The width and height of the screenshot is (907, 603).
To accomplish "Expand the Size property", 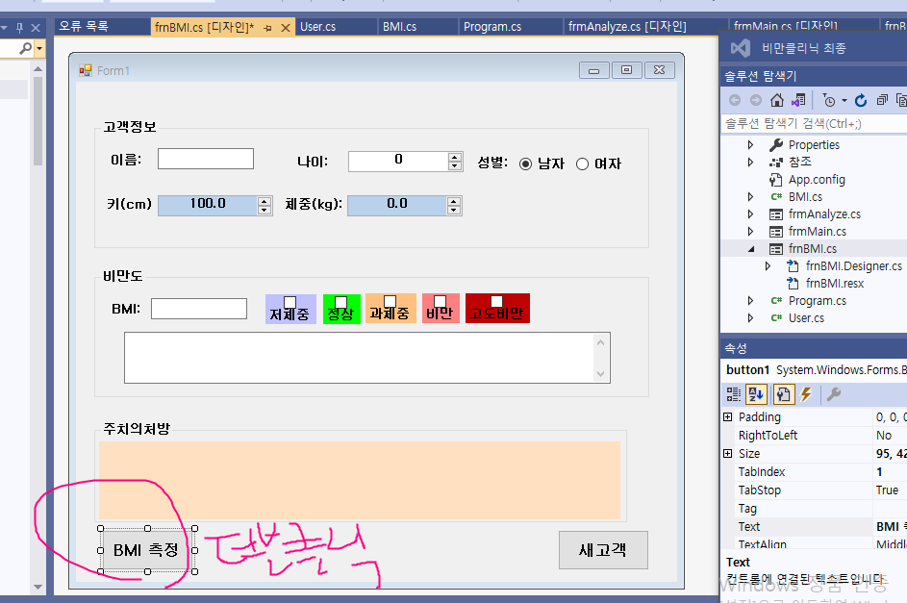I will [x=728, y=454].
